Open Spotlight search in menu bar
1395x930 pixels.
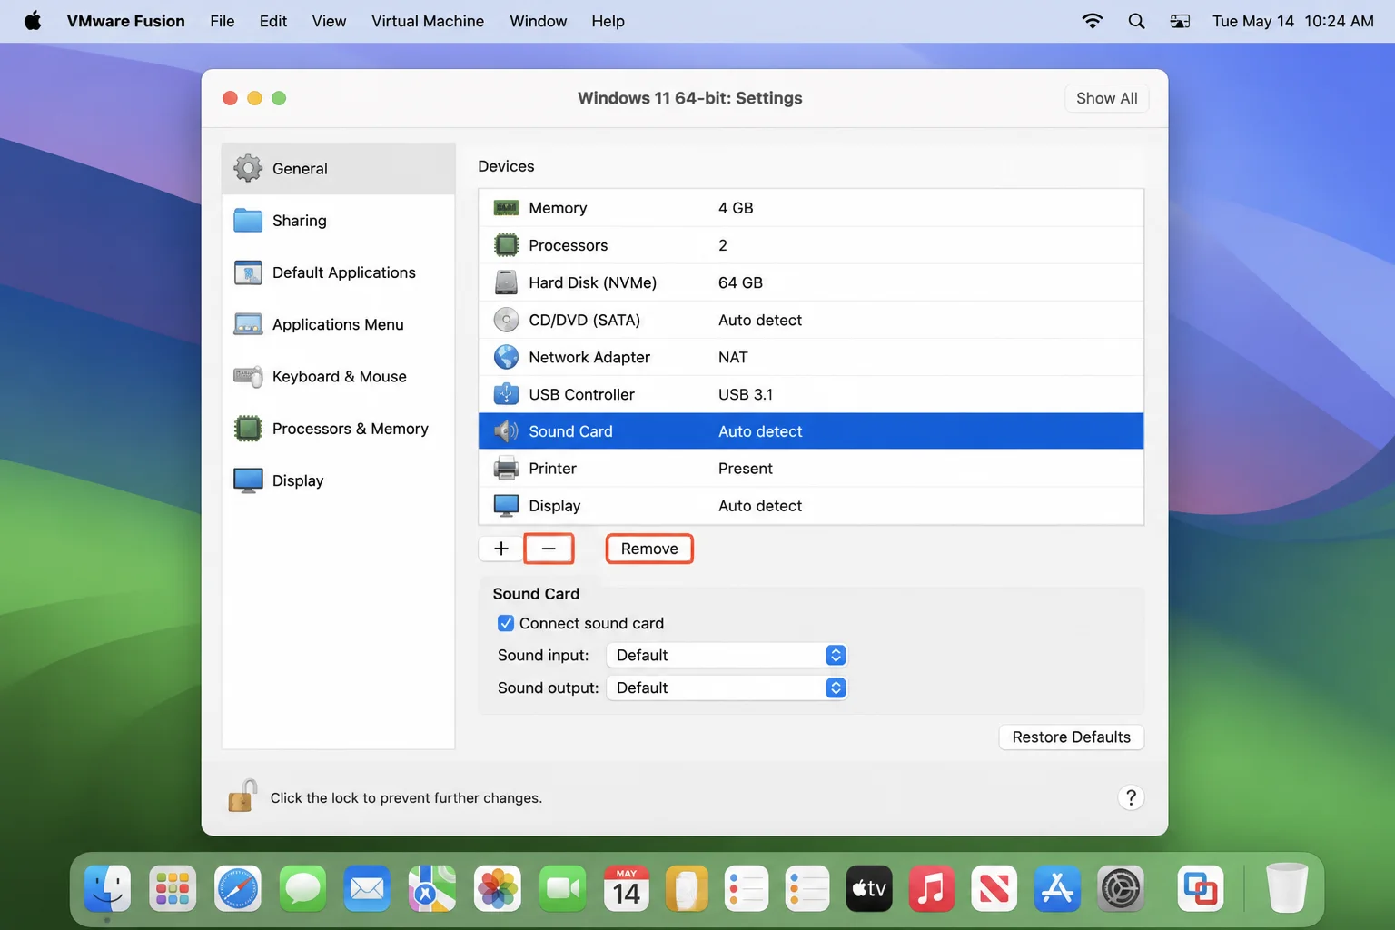tap(1136, 21)
